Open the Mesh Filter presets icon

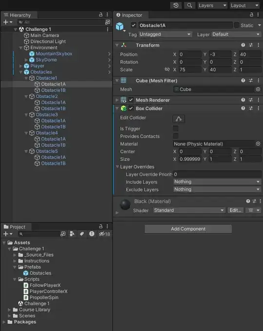coord(251,80)
